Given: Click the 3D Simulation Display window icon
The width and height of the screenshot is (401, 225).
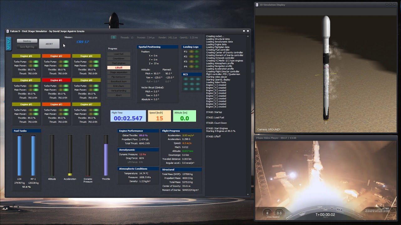Looking at the screenshot, I should pyautogui.click(x=257, y=5).
